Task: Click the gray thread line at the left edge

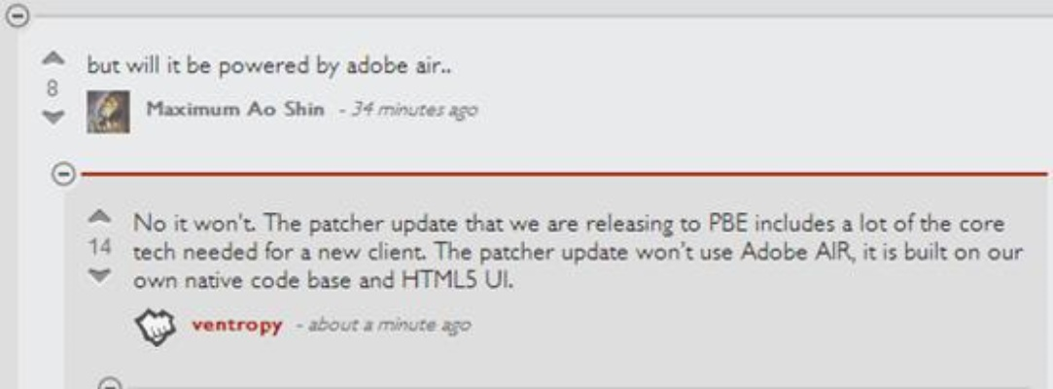Action: (x=9, y=208)
